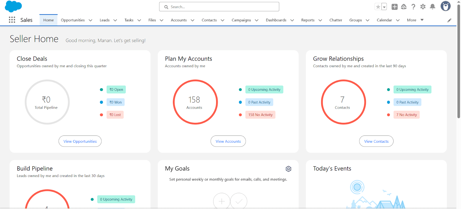
Task: Open the favorites list arrow beside the star
Action: pyautogui.click(x=384, y=7)
